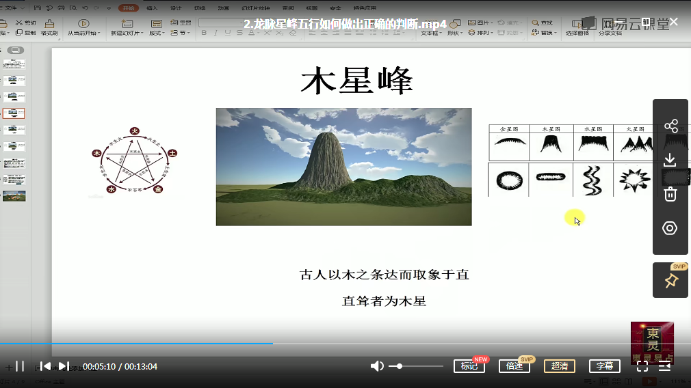Open the 文件 menu
The width and height of the screenshot is (691, 388).
[12, 8]
